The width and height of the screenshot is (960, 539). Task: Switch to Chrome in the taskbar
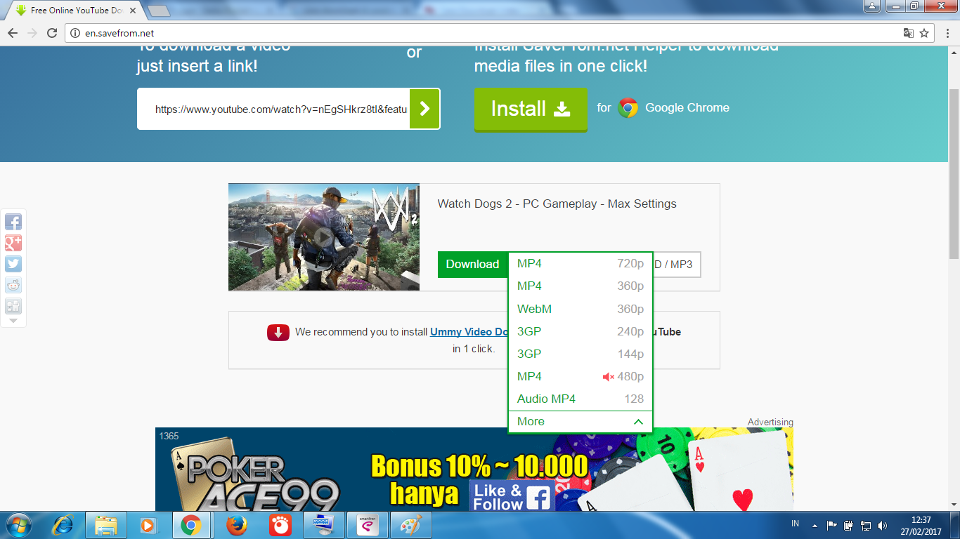[x=191, y=525]
